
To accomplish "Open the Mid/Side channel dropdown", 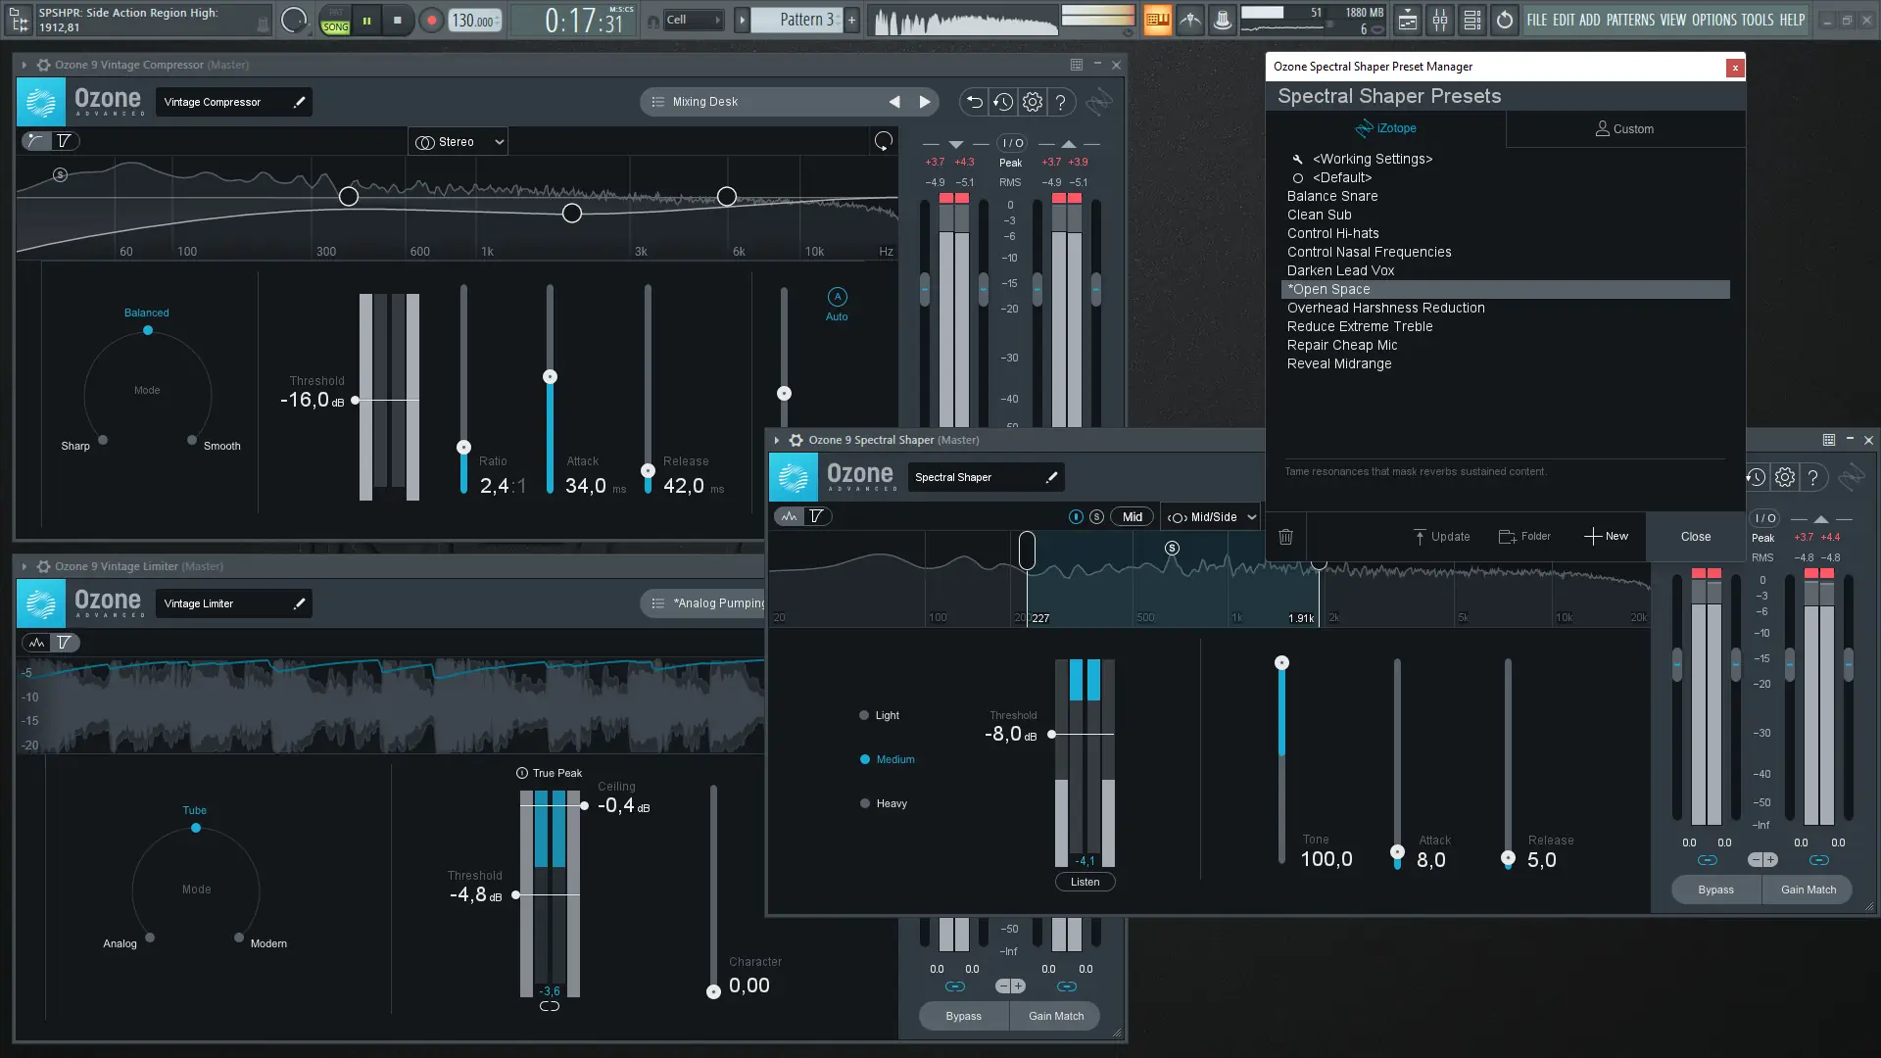I will click(x=1211, y=517).
